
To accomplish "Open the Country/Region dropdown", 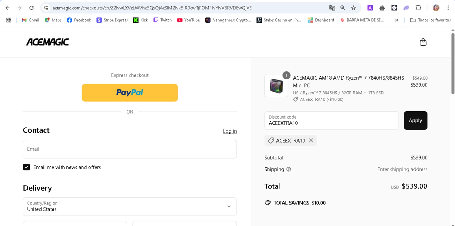I will coord(130,206).
